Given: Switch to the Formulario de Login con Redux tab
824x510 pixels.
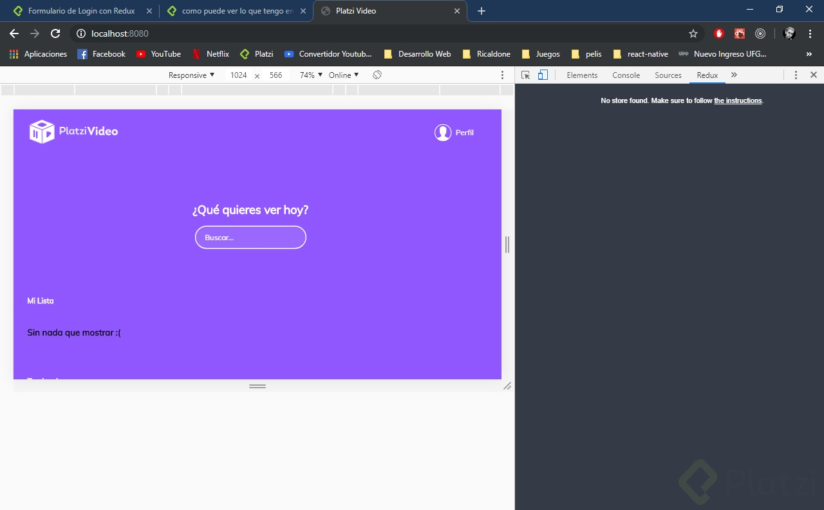Looking at the screenshot, I should tap(81, 11).
